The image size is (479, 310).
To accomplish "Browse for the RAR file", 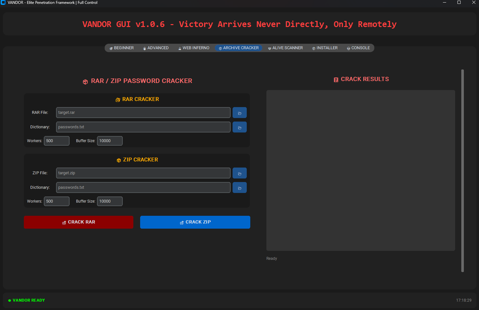I will point(240,113).
